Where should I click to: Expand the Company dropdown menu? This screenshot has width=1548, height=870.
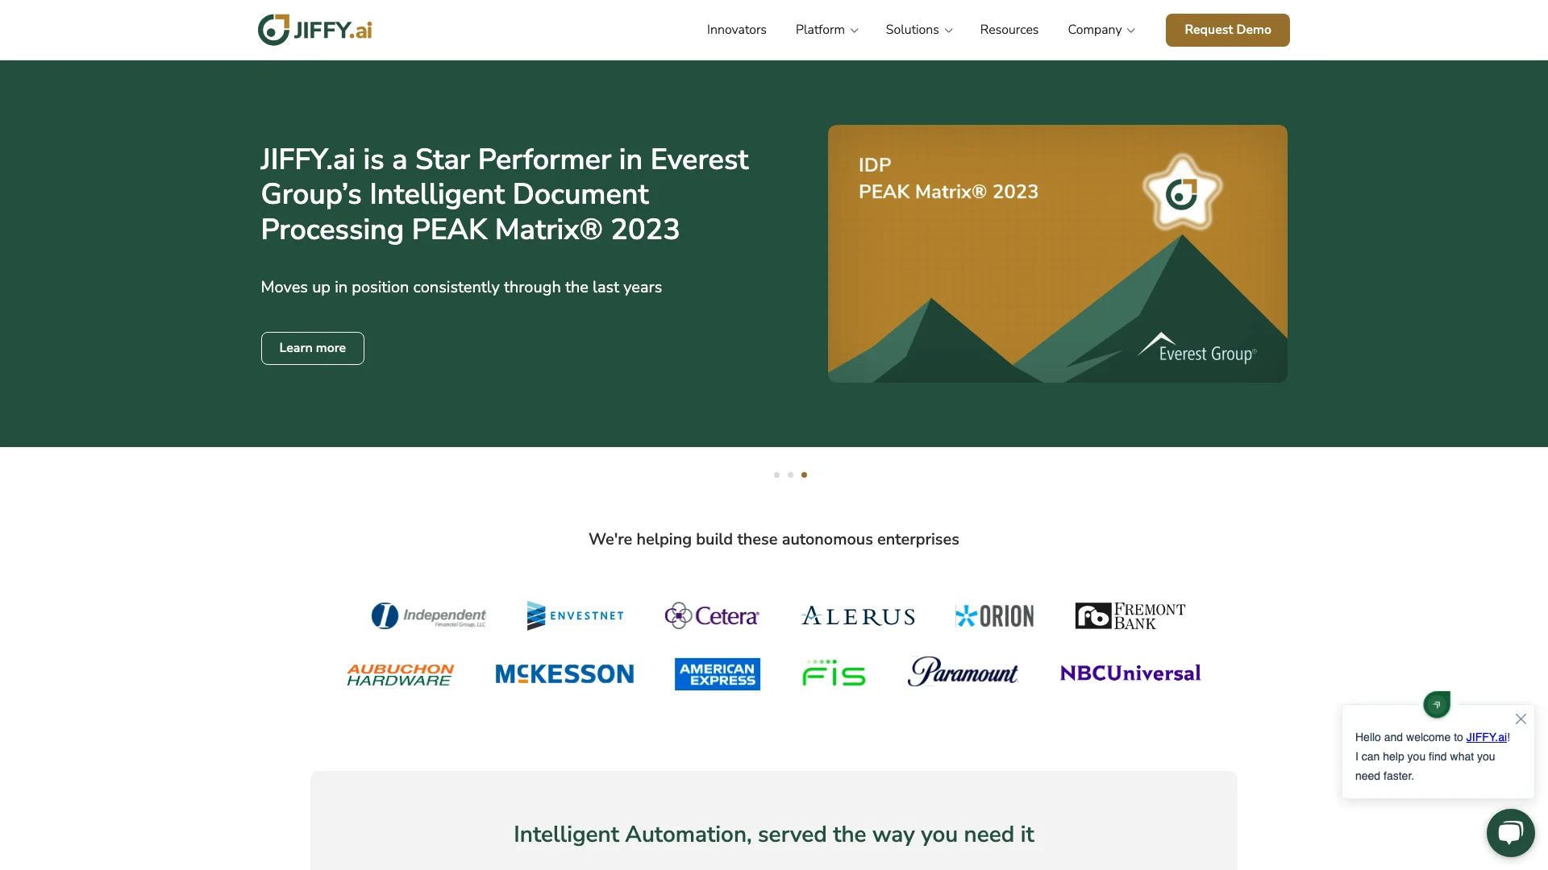[1101, 30]
